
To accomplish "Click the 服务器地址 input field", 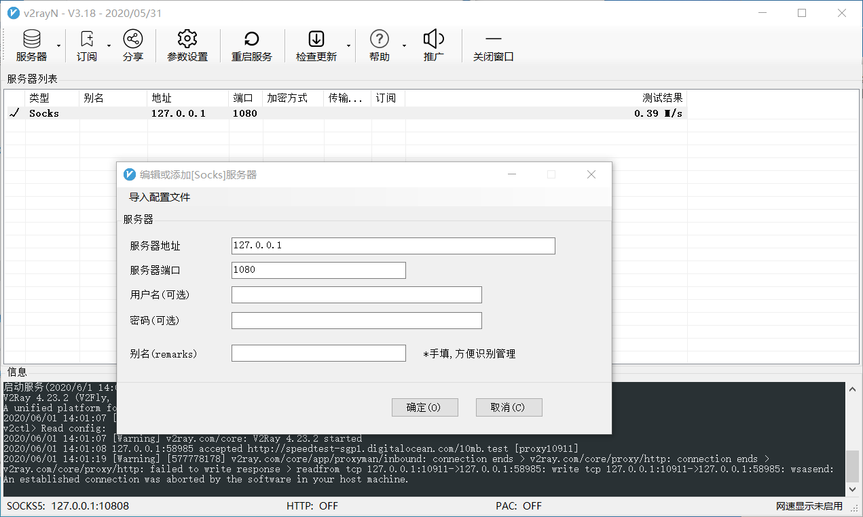I will (393, 246).
